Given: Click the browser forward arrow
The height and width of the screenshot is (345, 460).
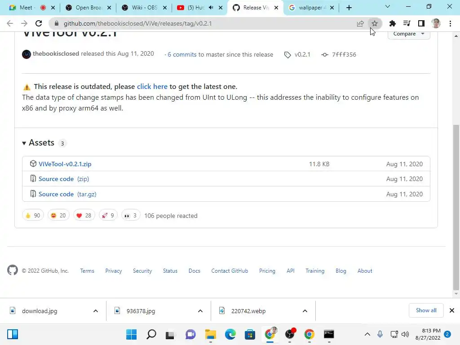Looking at the screenshot, I should coord(24,23).
